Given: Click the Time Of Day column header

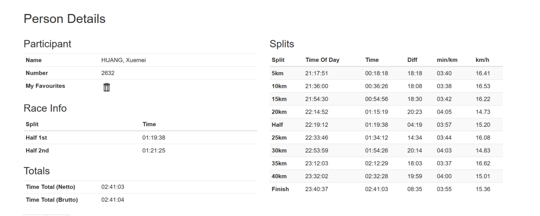Looking at the screenshot, I should pyautogui.click(x=322, y=60).
